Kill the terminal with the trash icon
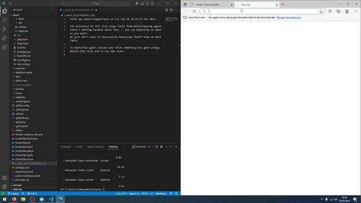 tap(161, 147)
